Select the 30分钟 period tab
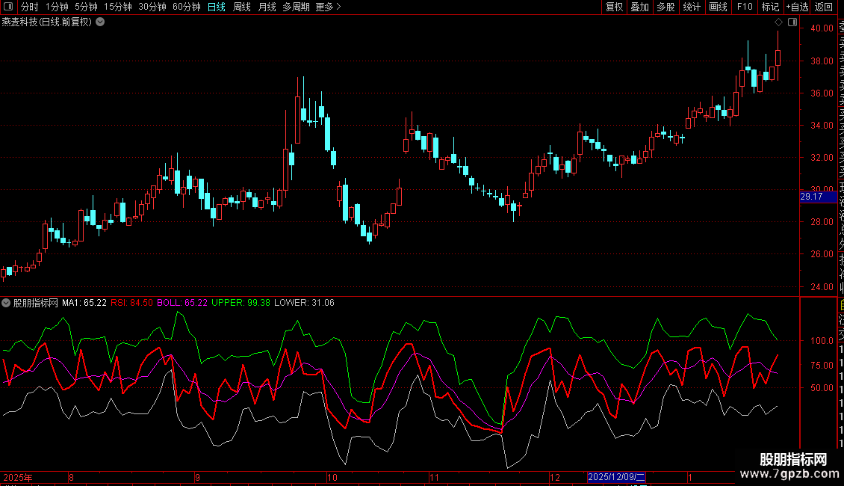This screenshot has width=844, height=486. 152,7
